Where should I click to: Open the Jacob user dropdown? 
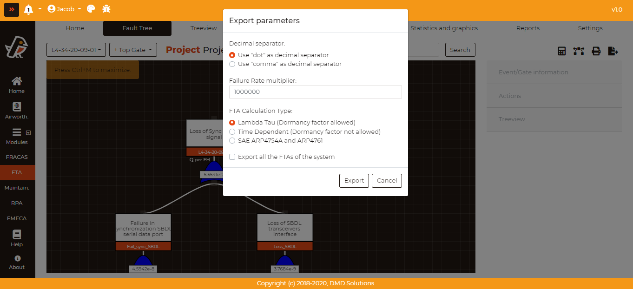pos(65,9)
